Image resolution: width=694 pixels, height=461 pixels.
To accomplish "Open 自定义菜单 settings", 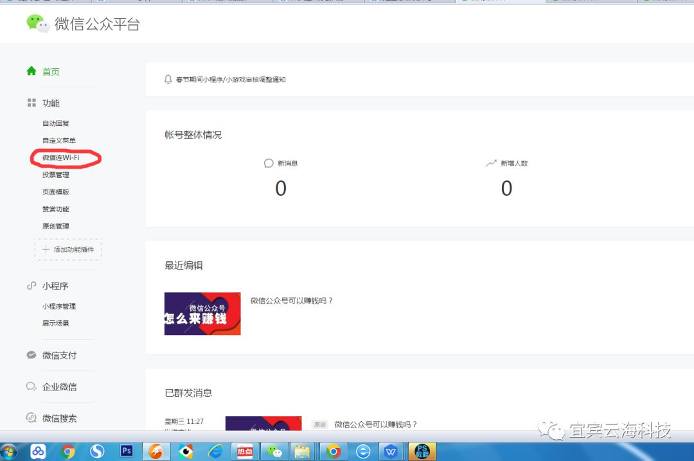I will click(x=59, y=141).
